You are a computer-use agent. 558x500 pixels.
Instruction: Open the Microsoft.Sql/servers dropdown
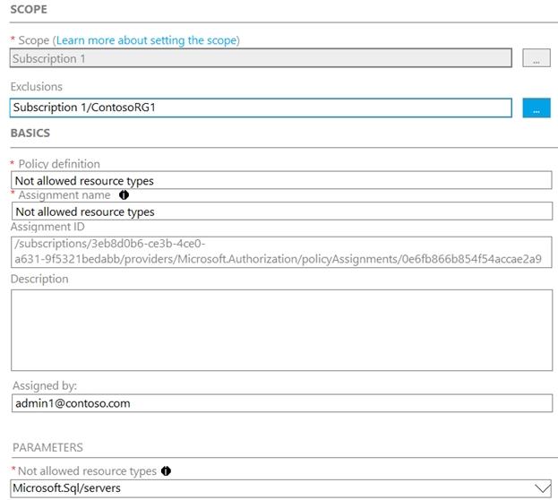pyautogui.click(x=281, y=488)
